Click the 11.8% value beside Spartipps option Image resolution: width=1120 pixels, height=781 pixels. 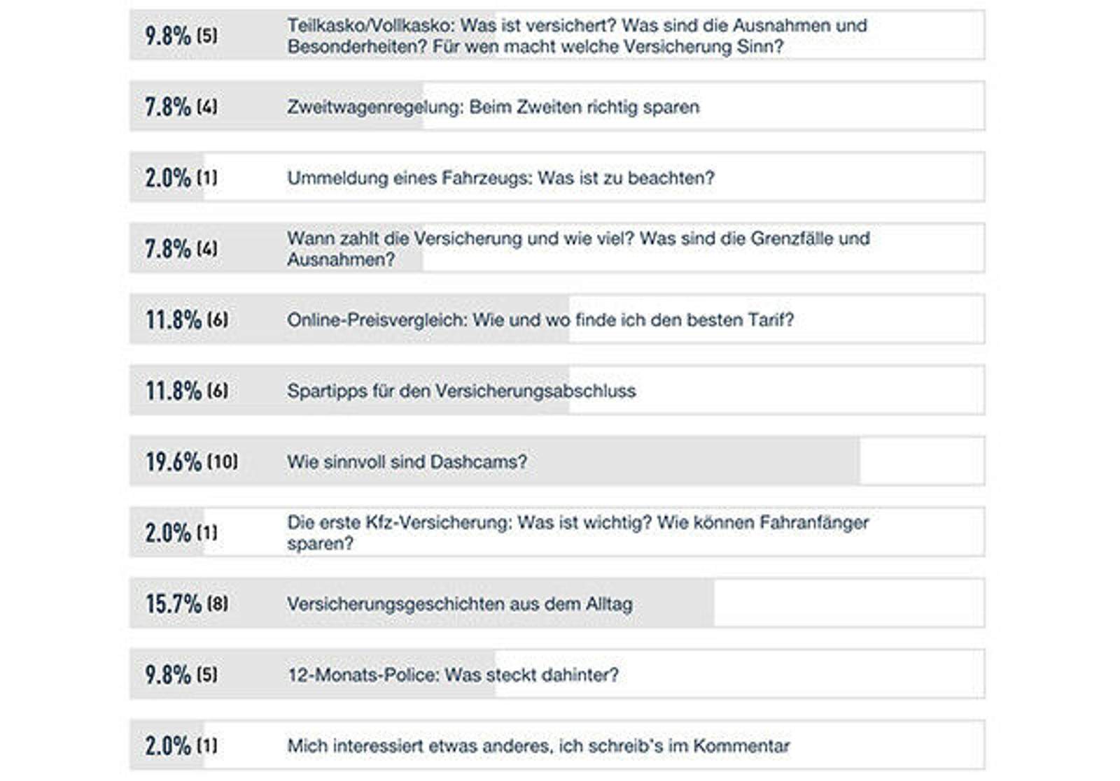[x=174, y=390]
